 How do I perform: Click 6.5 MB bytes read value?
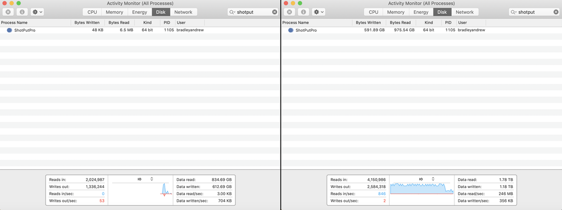click(x=126, y=30)
